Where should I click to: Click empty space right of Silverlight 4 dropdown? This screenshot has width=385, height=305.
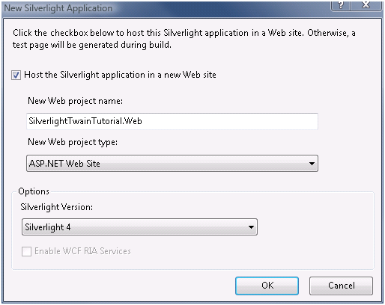[315, 227]
